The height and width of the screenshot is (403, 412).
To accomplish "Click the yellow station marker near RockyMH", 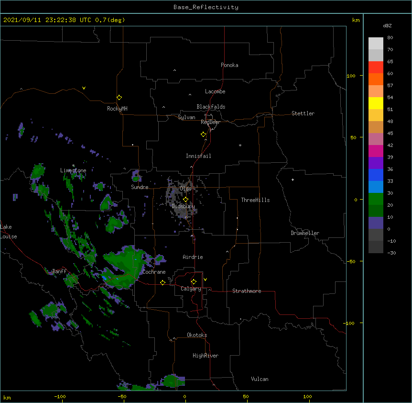I will coord(119,98).
